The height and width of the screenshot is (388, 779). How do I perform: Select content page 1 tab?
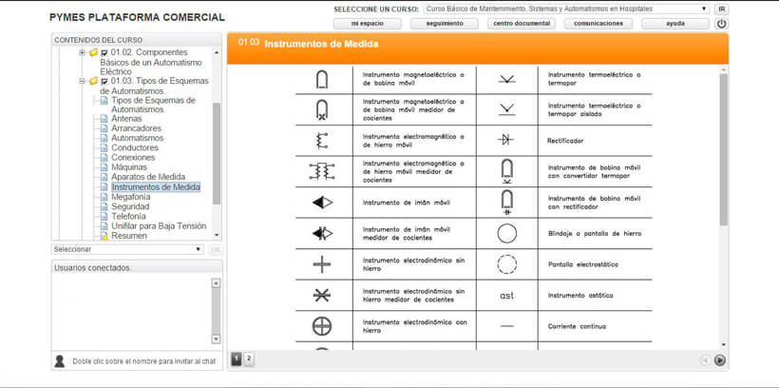point(237,359)
